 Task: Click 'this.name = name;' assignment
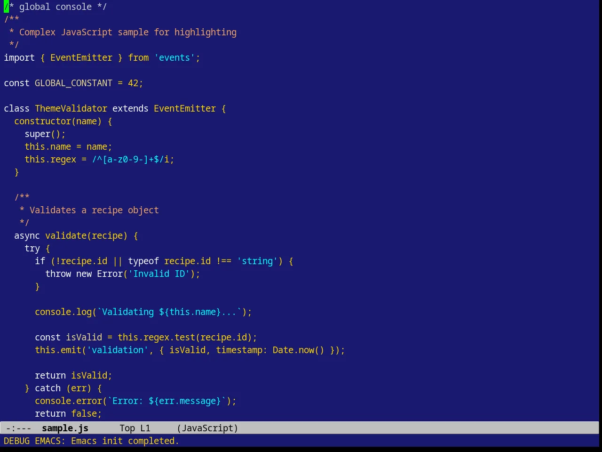68,146
